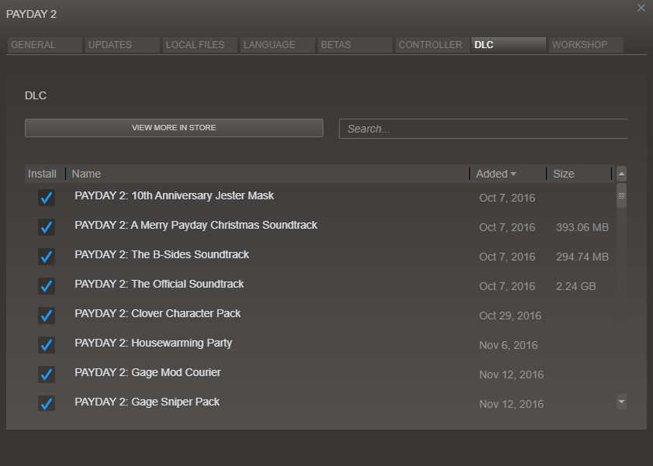Screen dimensions: 653x466
Task: Toggle The B-Sides Soundtrack checkbox
Action: [46, 257]
